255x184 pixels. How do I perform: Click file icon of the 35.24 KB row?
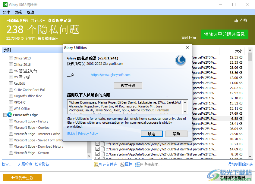pos(103,144)
